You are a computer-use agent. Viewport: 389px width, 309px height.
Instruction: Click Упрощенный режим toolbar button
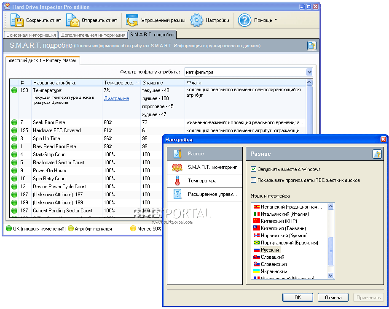pos(156,20)
